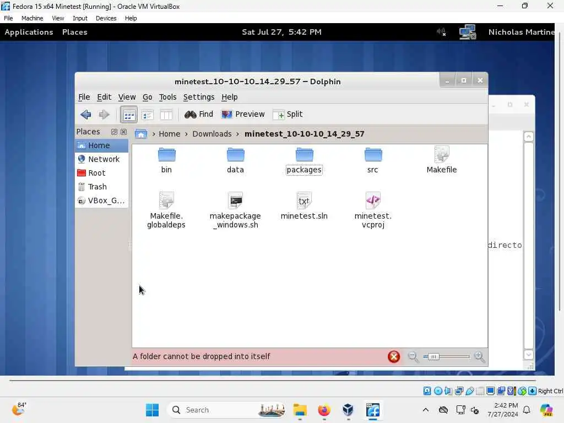564x423 pixels.
Task: Undock the Places panel
Action: pos(114,132)
